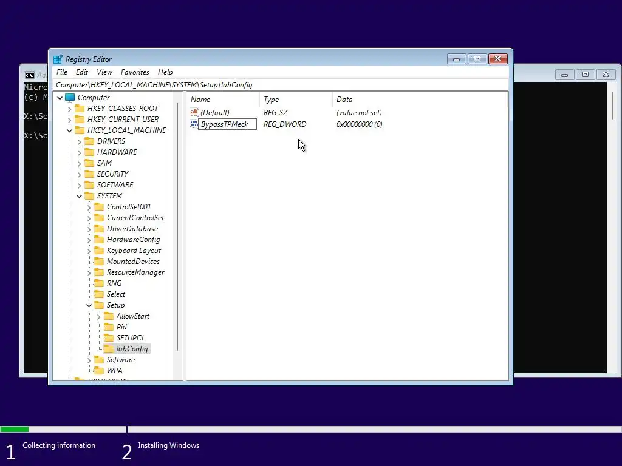622x466 pixels.
Task: Click the registry path address bar
Action: pyautogui.click(x=281, y=85)
